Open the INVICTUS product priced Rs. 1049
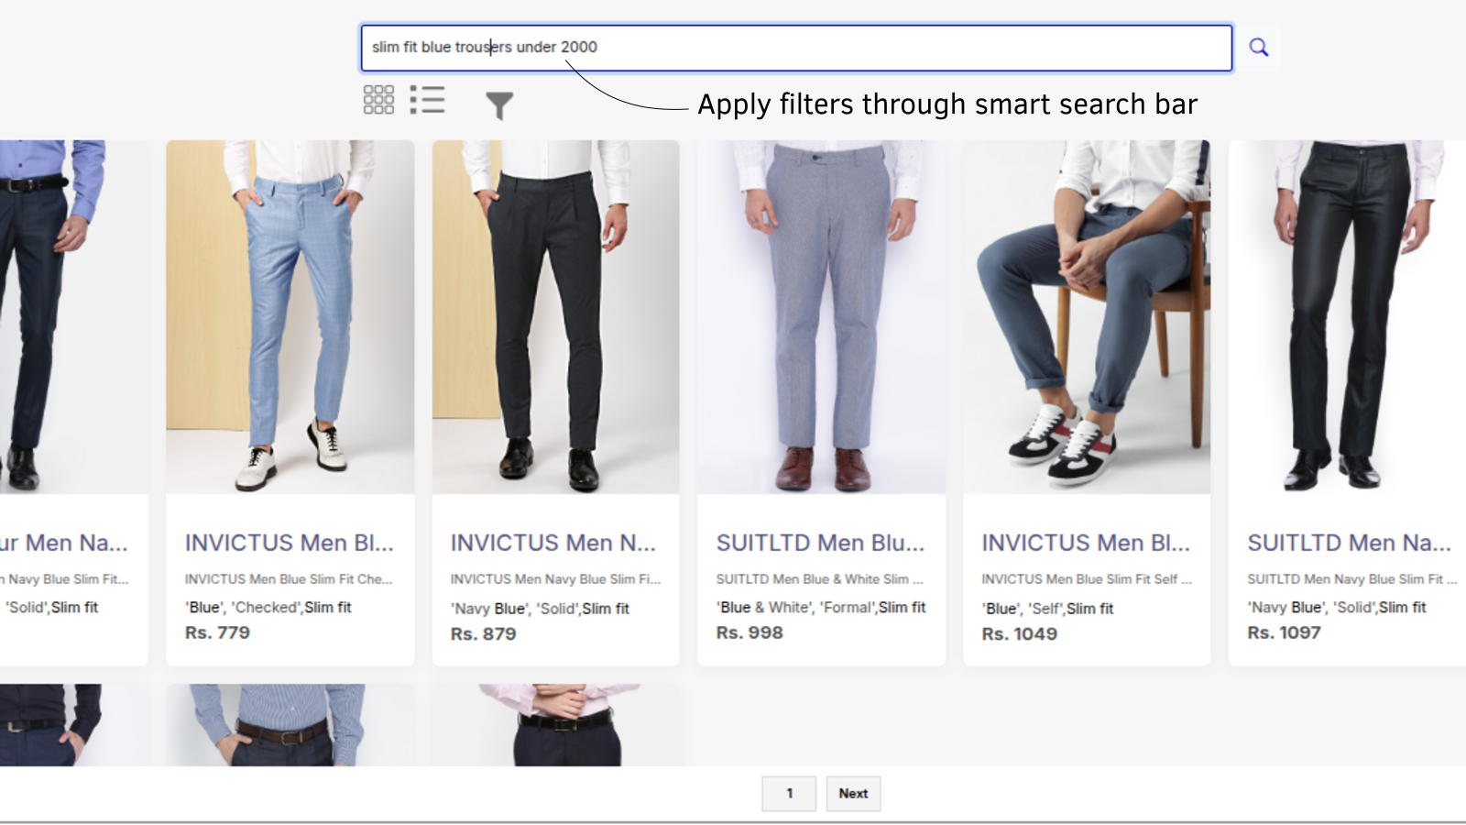Viewport: 1466px width, 825px height. pyautogui.click(x=1086, y=542)
